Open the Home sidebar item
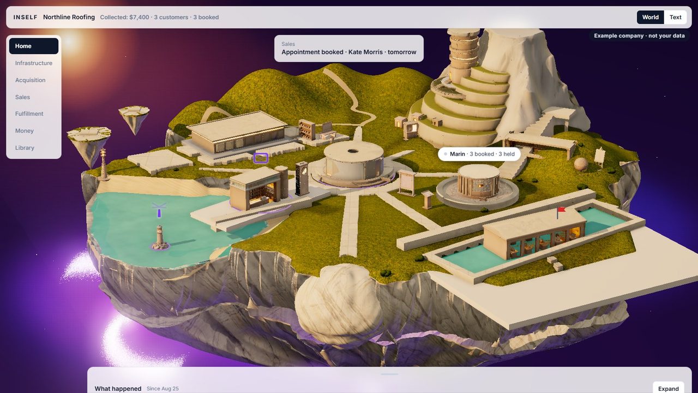Image resolution: width=698 pixels, height=393 pixels. click(34, 46)
